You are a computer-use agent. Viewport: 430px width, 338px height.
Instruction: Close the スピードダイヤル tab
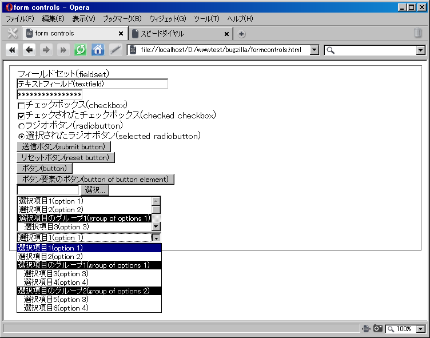point(226,34)
